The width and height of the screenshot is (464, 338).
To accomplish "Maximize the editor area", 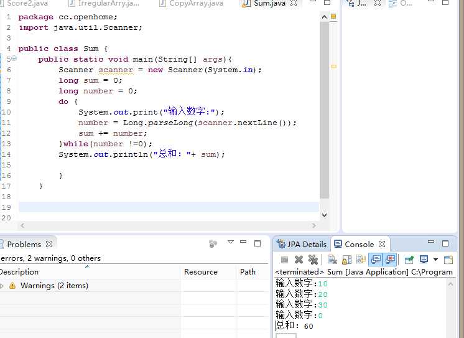I will (x=327, y=2).
